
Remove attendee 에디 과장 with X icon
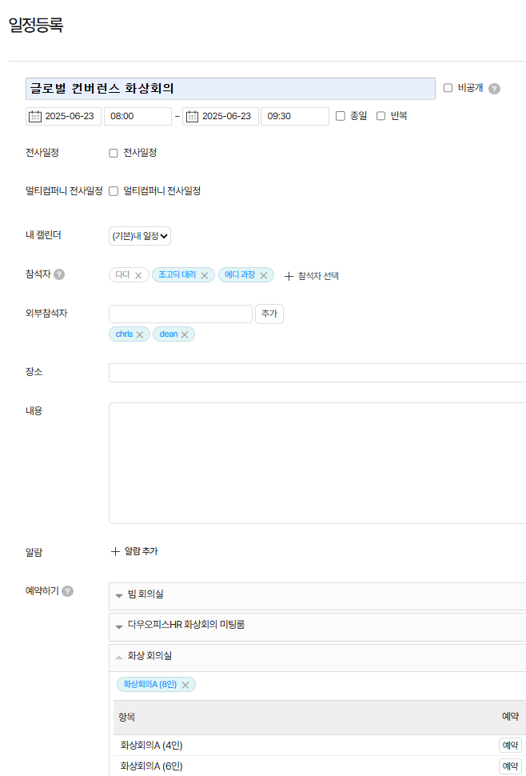tap(263, 275)
